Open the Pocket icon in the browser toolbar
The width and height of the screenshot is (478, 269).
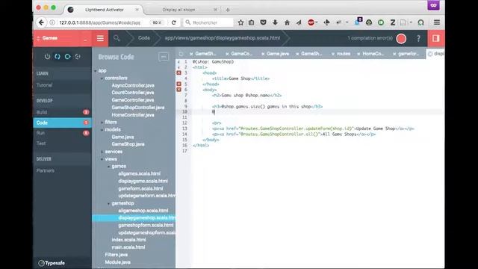pos(263,22)
